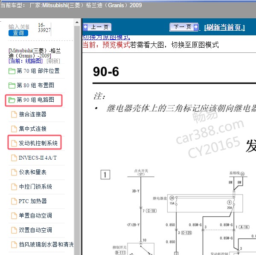Click the 当前：预览模式 status text
Viewport: 256px width, 255px height.
tap(106, 45)
